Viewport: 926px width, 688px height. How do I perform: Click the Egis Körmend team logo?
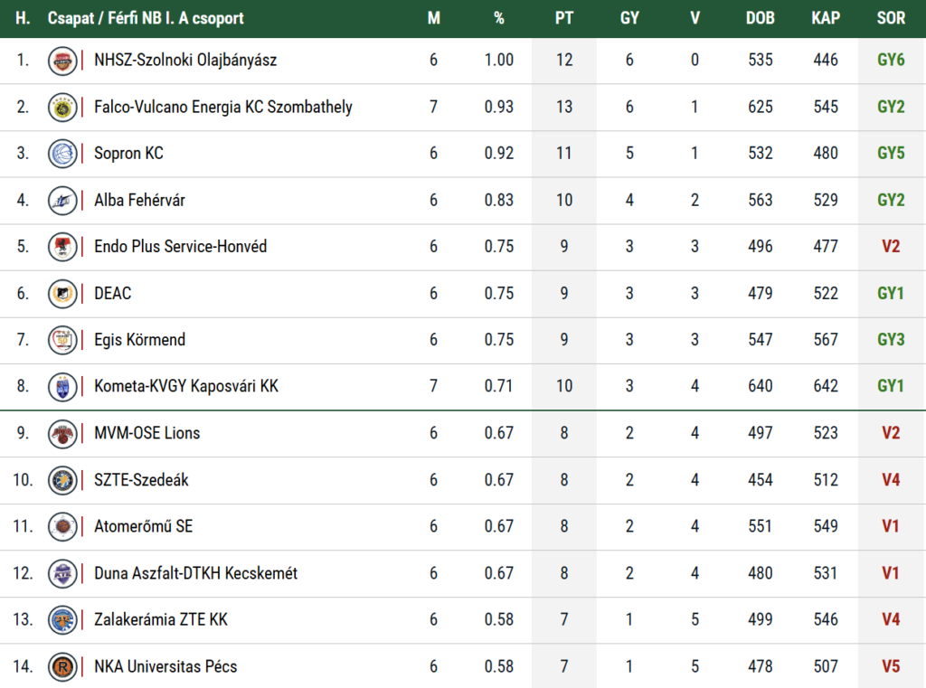coord(62,340)
